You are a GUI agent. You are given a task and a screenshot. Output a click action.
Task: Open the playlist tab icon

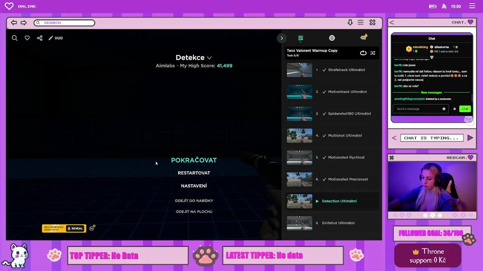point(300,38)
